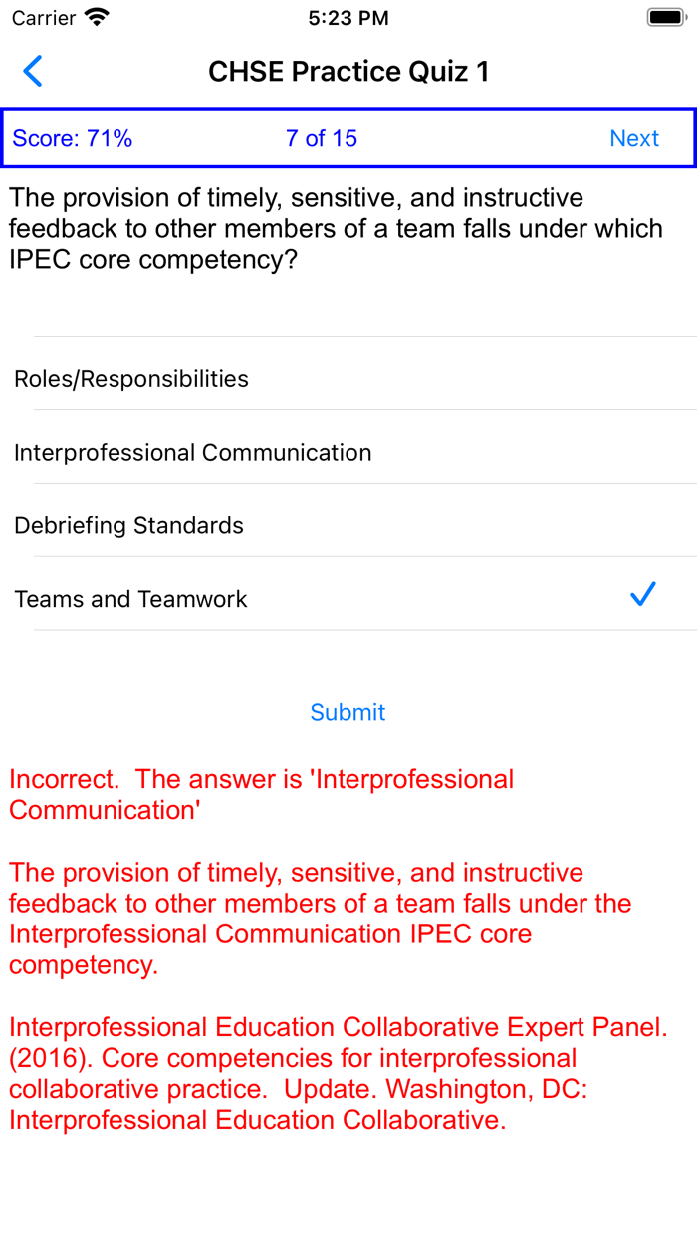The height and width of the screenshot is (1238, 697).
Task: Click the 2016 Expert Panel reference citation
Action: pyautogui.click(x=339, y=1073)
